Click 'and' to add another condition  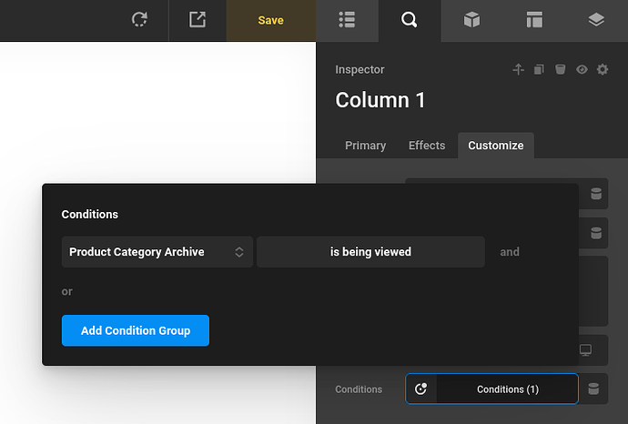(x=510, y=252)
